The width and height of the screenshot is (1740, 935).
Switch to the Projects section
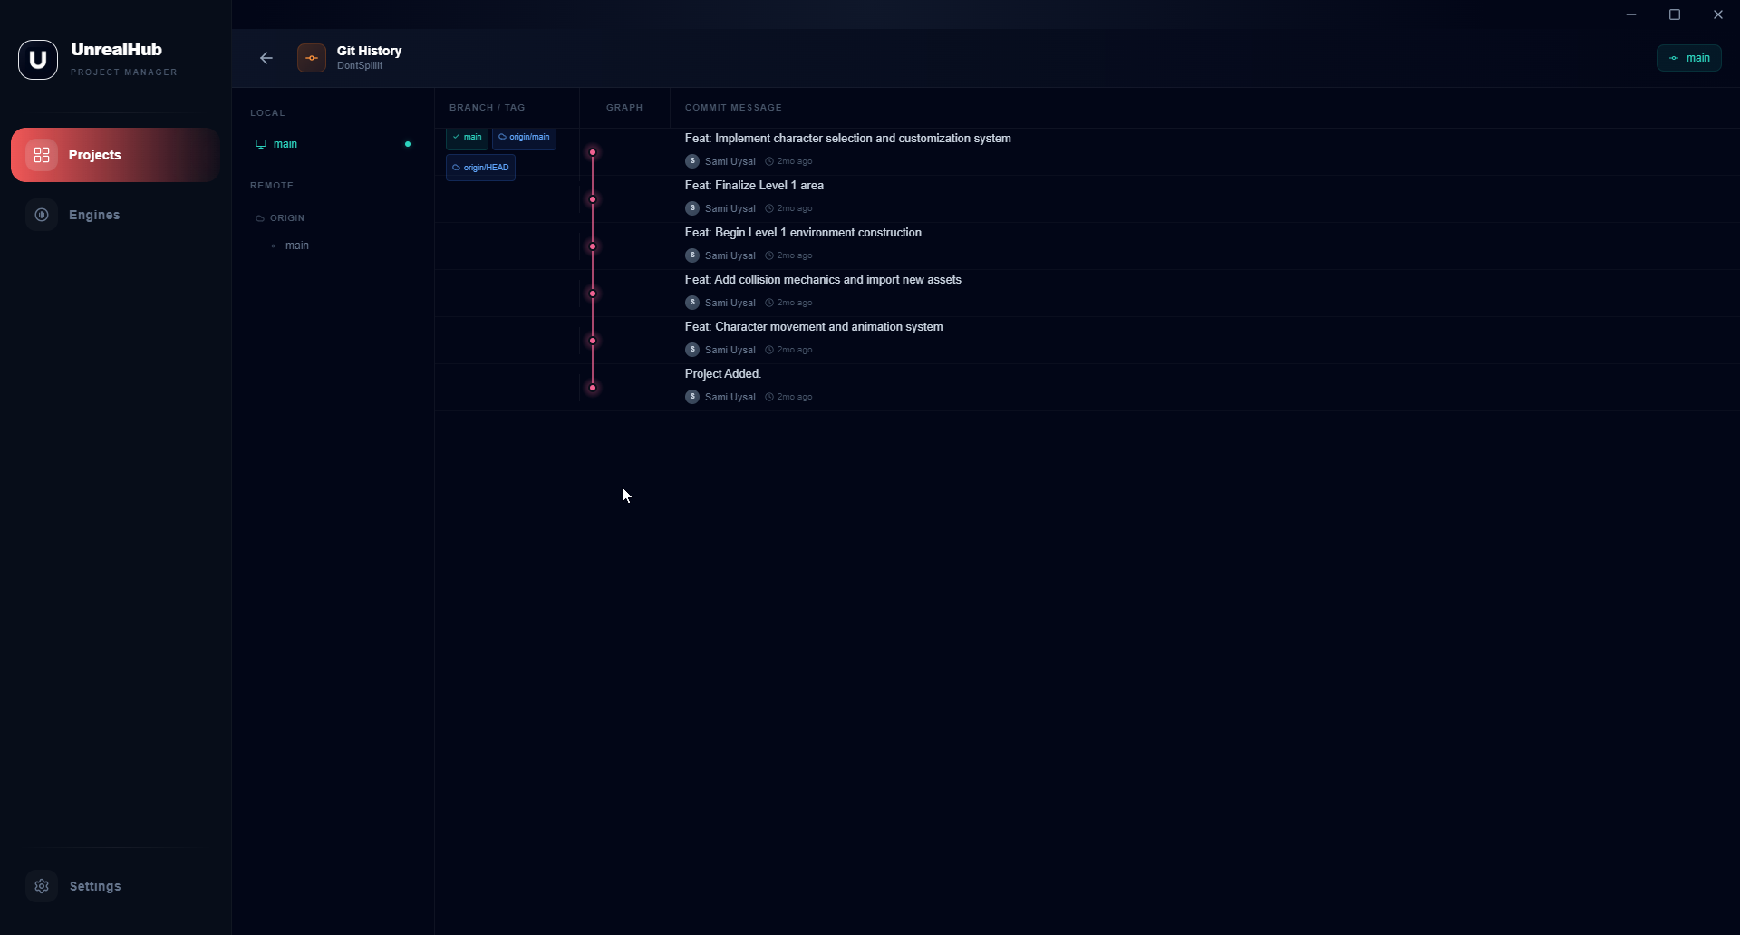coord(94,155)
